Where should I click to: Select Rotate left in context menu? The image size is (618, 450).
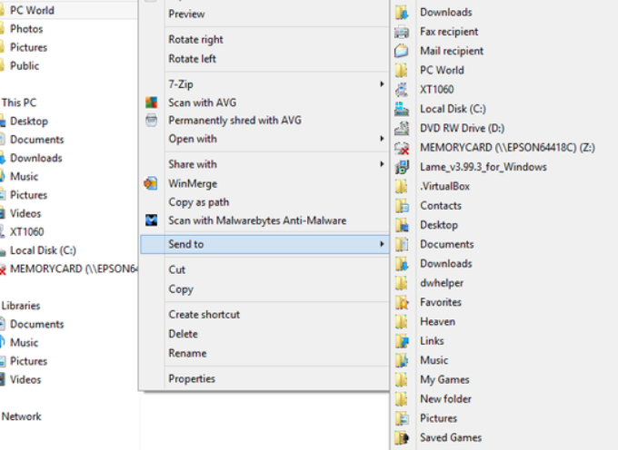[192, 59]
